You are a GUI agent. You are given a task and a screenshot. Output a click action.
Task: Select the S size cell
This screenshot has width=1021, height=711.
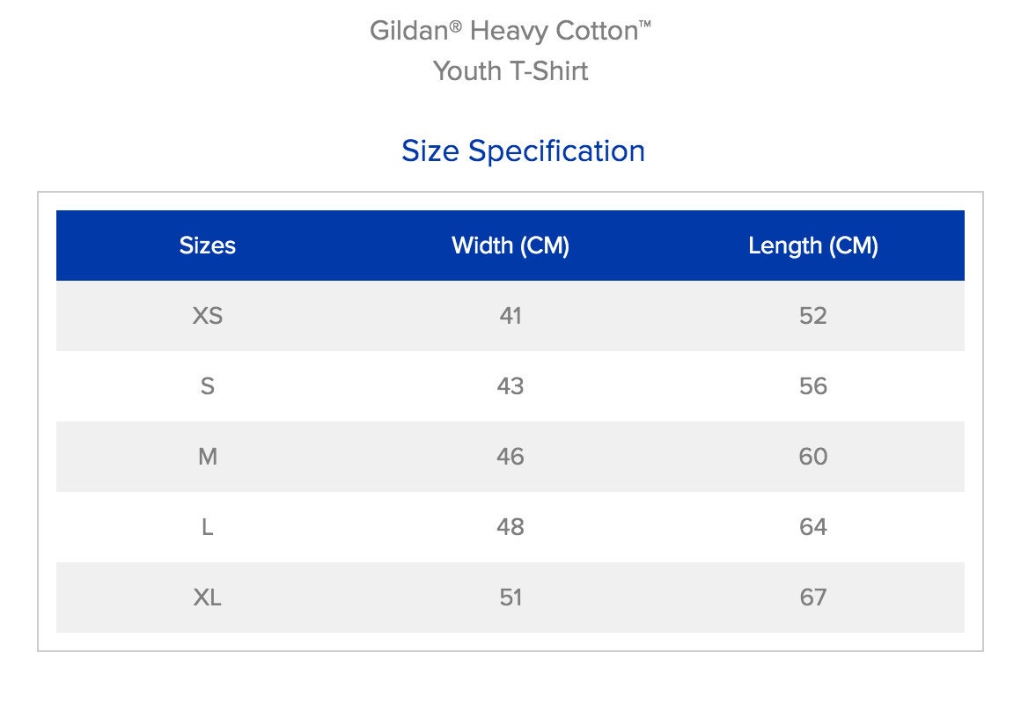[x=207, y=386]
